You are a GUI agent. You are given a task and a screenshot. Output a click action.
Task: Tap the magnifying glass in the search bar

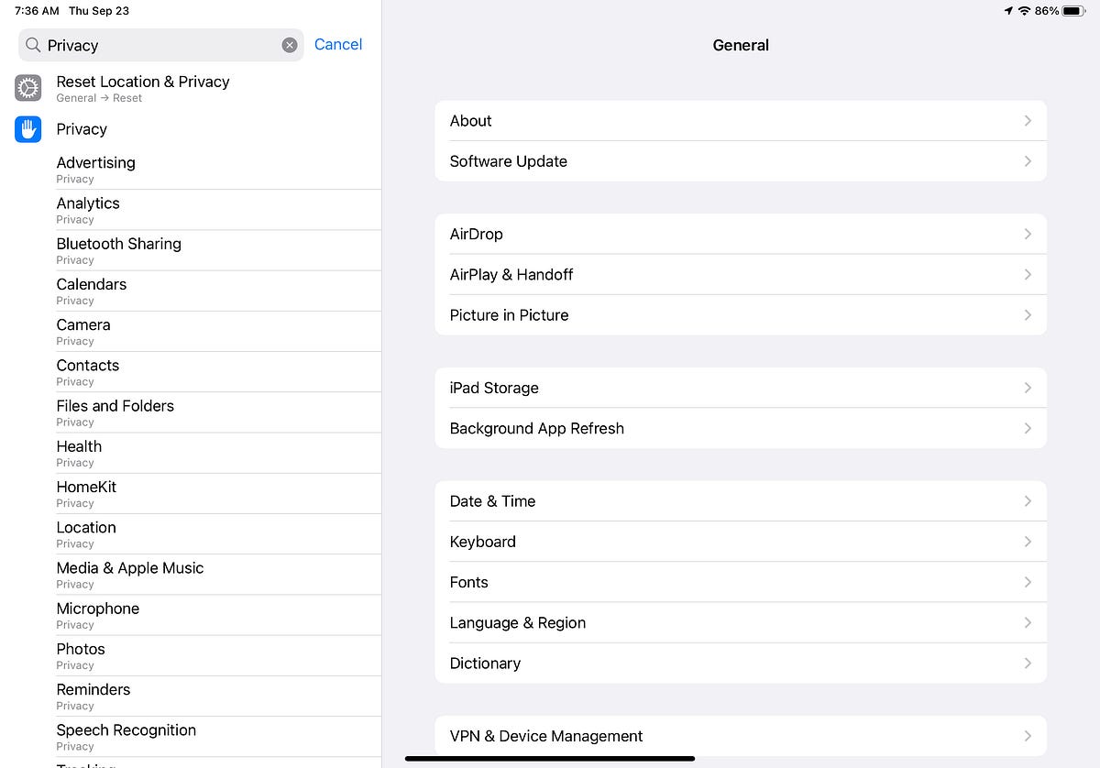[31, 44]
